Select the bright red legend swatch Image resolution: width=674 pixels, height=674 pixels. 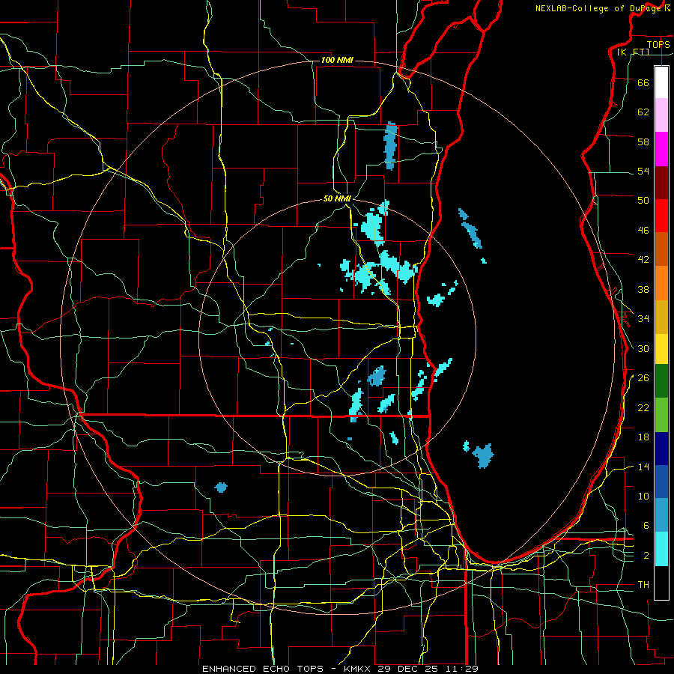(661, 216)
